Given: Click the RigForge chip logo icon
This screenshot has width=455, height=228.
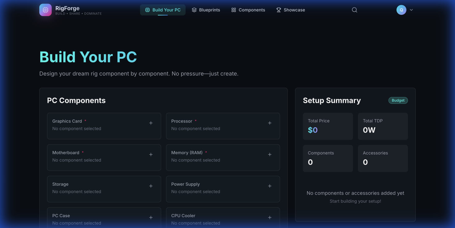Looking at the screenshot, I should (x=45, y=10).
